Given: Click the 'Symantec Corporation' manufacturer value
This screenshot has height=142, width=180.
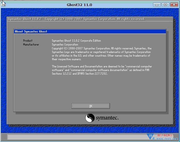Looking at the screenshot, I should click(x=65, y=44).
